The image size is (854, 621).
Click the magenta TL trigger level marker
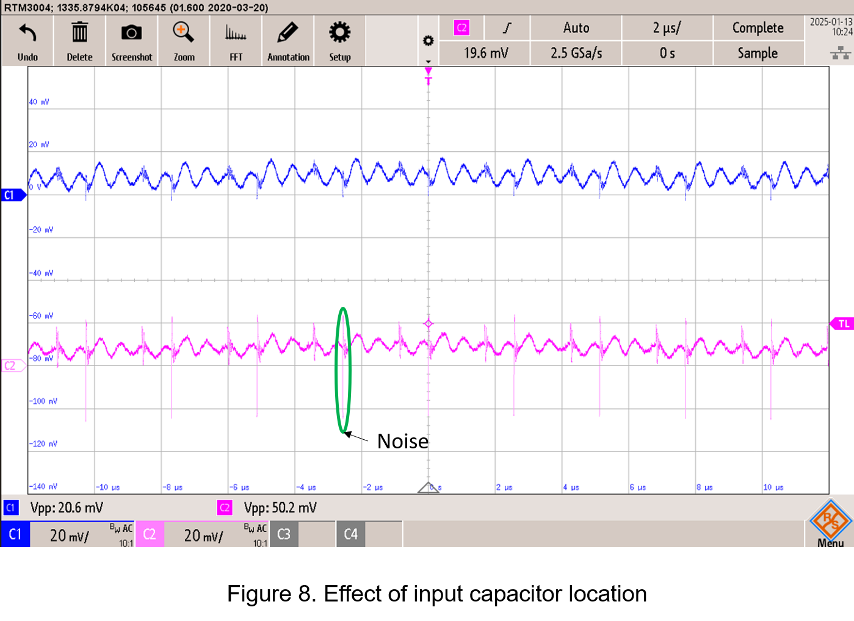(x=842, y=324)
